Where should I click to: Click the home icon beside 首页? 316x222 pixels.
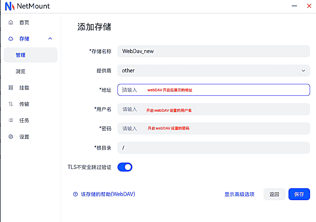(11, 22)
